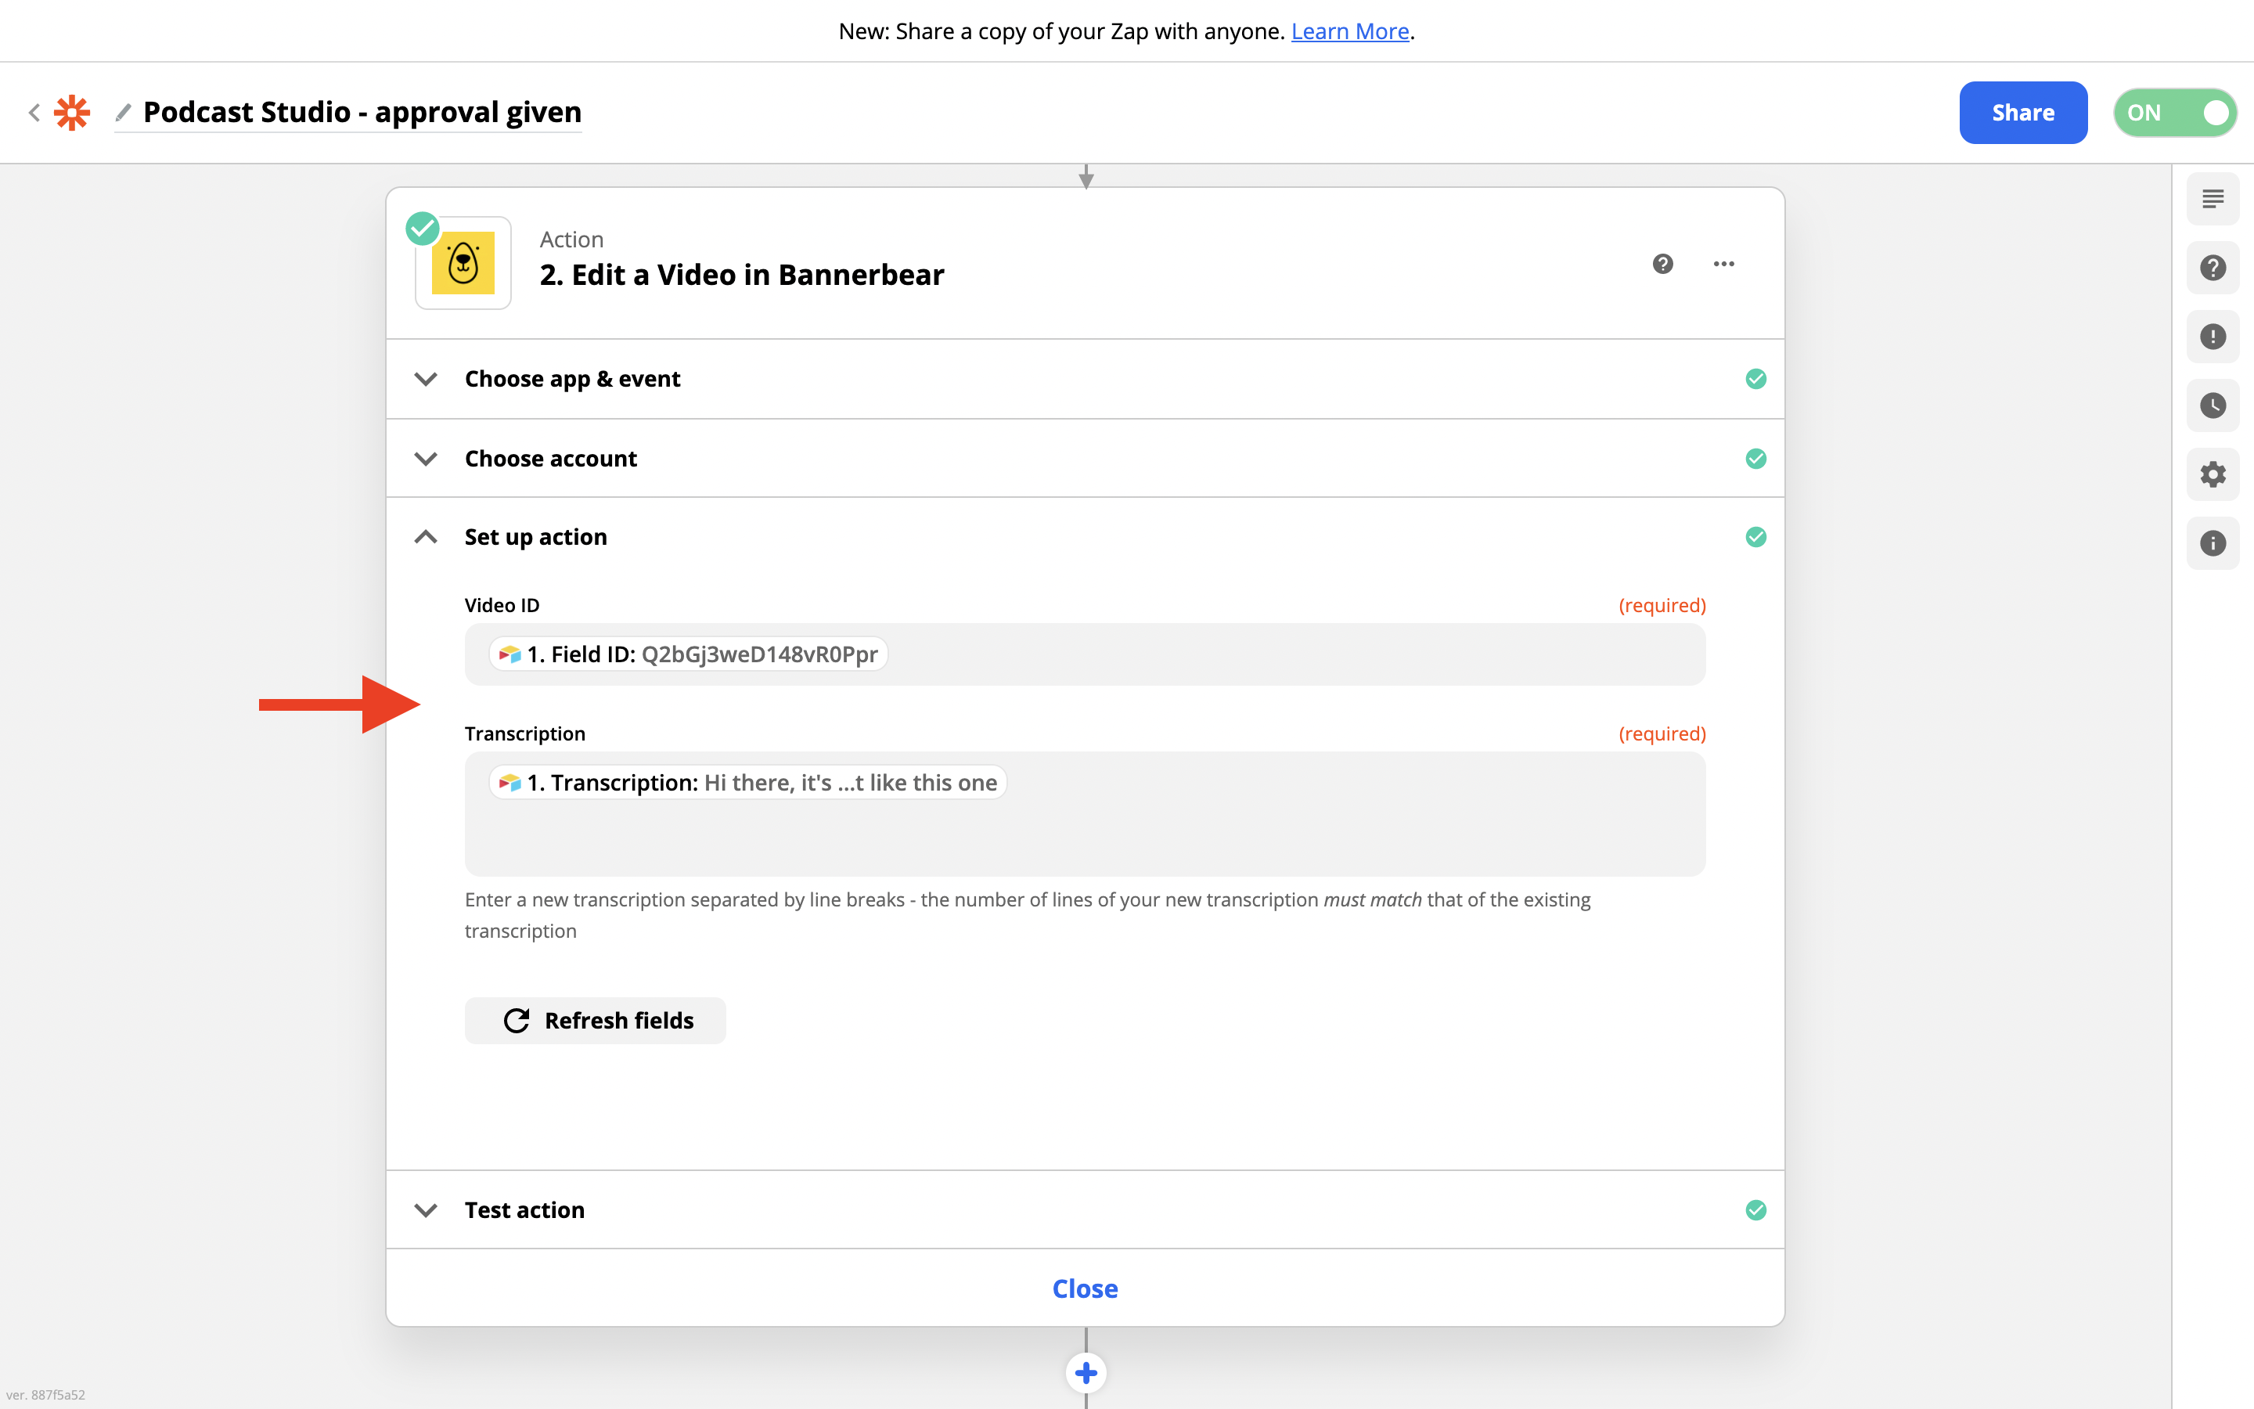The width and height of the screenshot is (2254, 1409).
Task: Open the outline notes panel in sidebar
Action: pos(2213,199)
